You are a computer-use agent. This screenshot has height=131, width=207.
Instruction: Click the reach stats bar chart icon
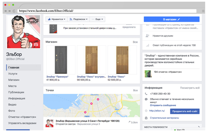pyautogui.click(x=147, y=45)
